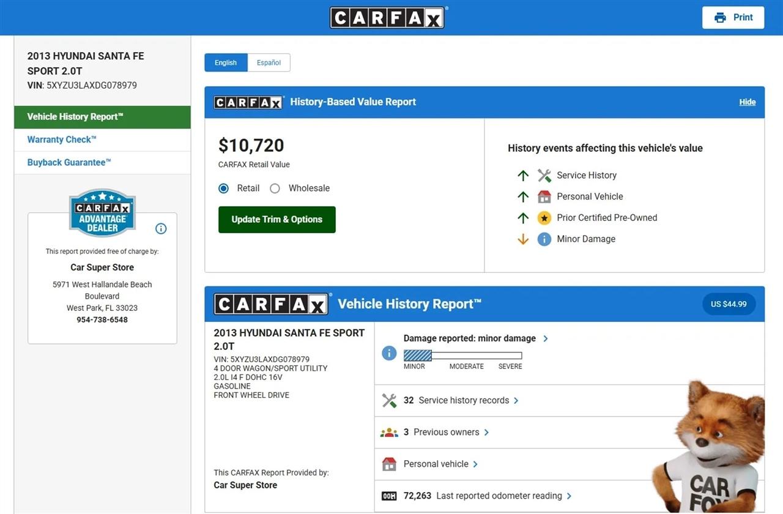Click the Prior Certified Pre-Owned star icon
The height and width of the screenshot is (514, 783).
click(544, 218)
